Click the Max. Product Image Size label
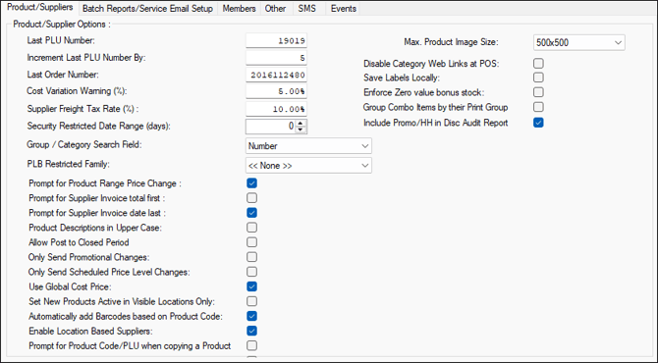This screenshot has height=363, width=658. 451,42
